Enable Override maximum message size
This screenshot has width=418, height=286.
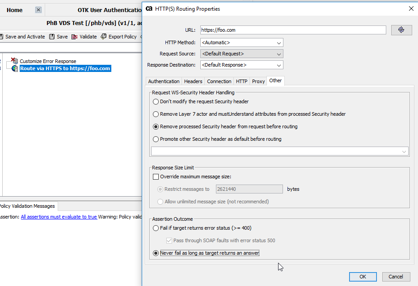[x=155, y=177]
